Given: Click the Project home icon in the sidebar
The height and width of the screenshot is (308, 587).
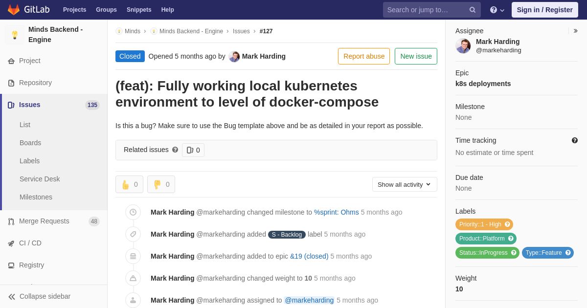Looking at the screenshot, I should tap(11, 61).
